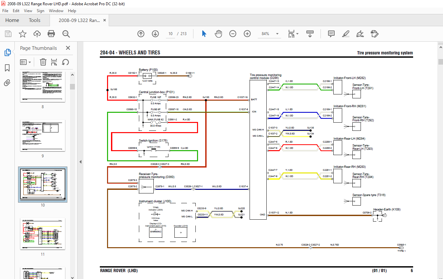Screen dimensions: 443x279
Task: Open the fit page options icon
Action: tap(293, 34)
